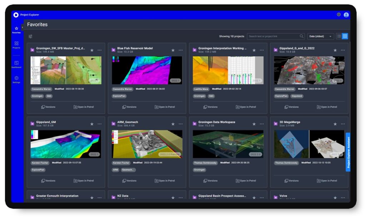The height and width of the screenshot is (220, 366).
Task: Open more options for Blue Fish Reservoir Model
Action: pyautogui.click(x=180, y=50)
